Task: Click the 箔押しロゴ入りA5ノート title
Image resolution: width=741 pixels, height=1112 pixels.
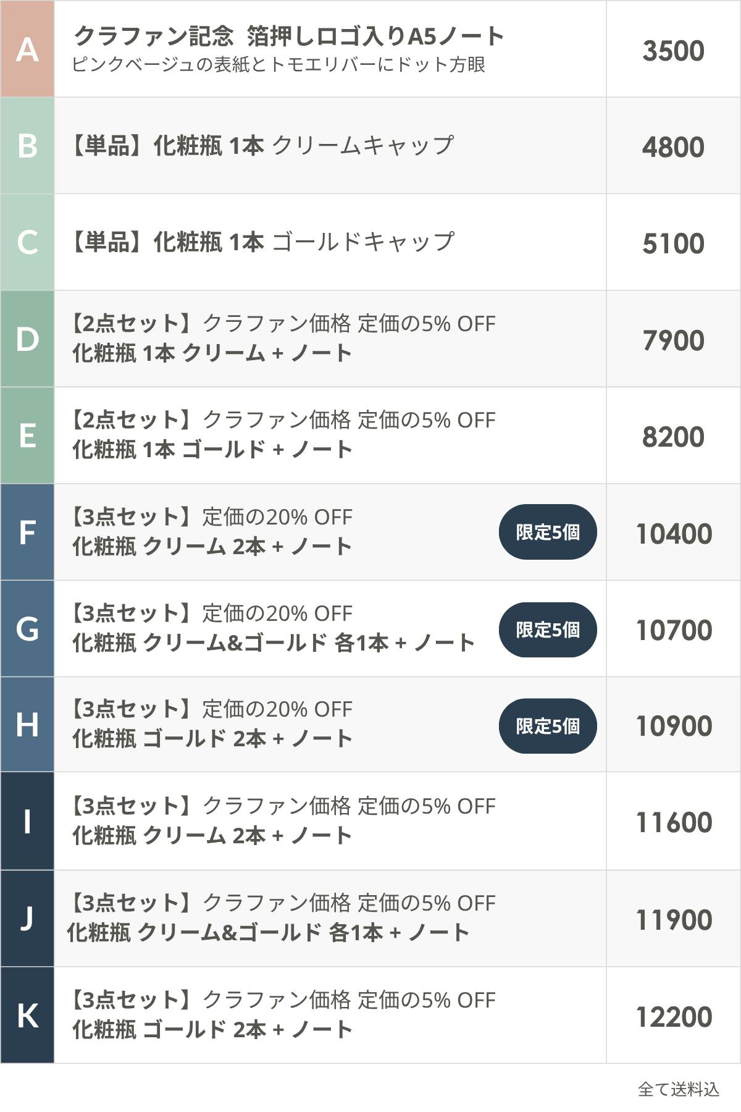Action: [x=375, y=36]
